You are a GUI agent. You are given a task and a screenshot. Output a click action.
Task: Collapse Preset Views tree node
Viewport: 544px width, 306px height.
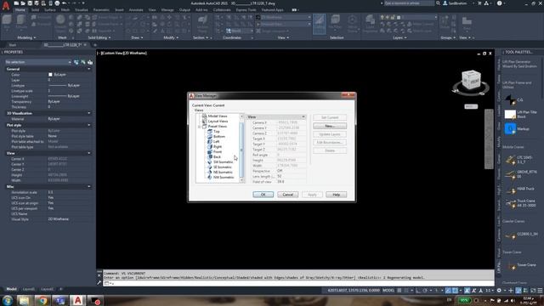coord(199,127)
